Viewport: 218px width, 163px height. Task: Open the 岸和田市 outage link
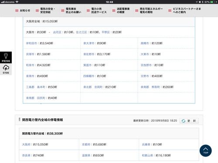click(31, 43)
